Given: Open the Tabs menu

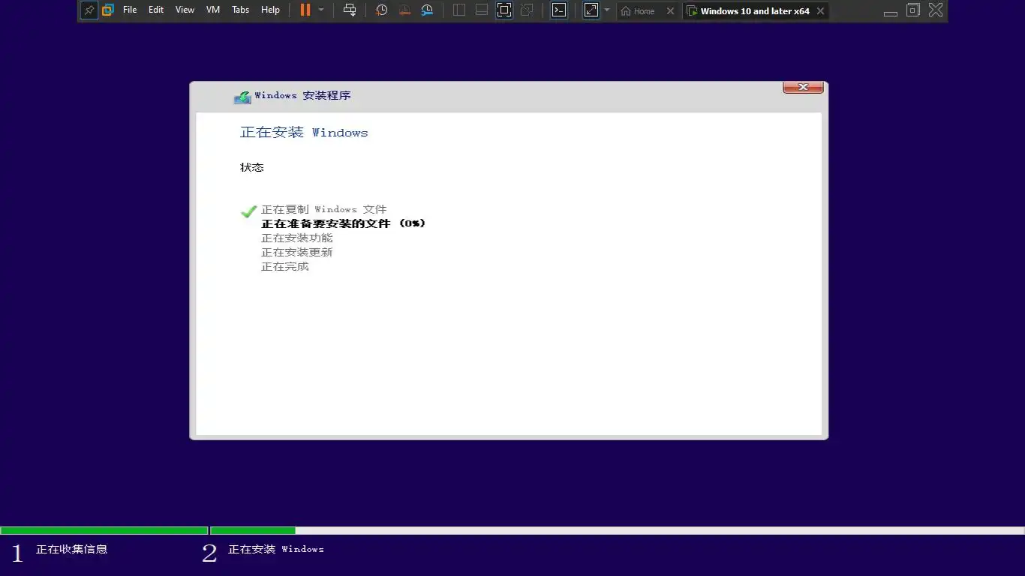Looking at the screenshot, I should 241,10.
